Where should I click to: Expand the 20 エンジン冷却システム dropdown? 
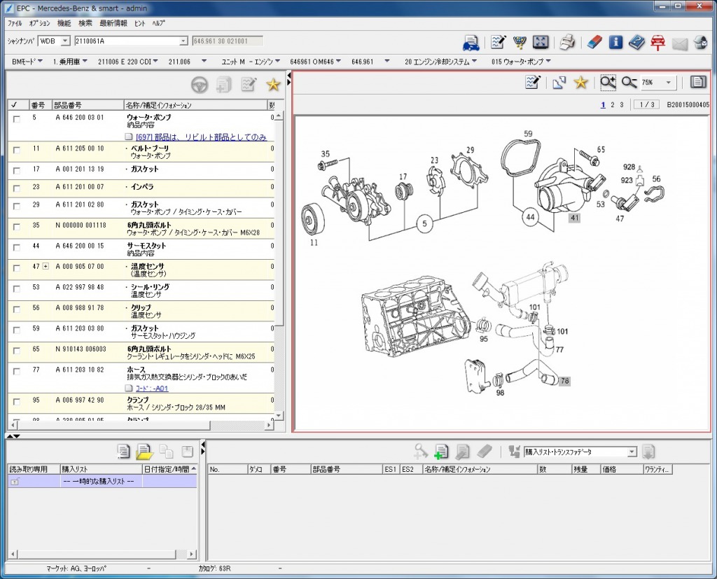[440, 62]
